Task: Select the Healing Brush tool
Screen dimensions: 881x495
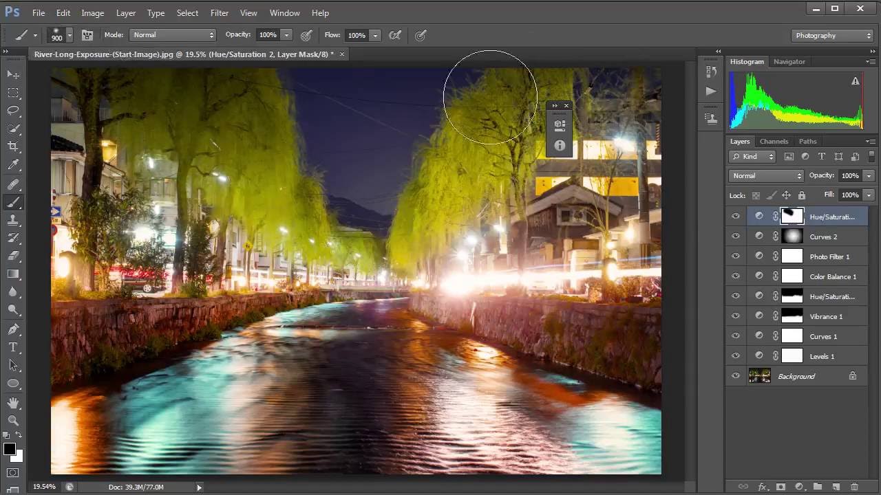Action: pos(13,184)
